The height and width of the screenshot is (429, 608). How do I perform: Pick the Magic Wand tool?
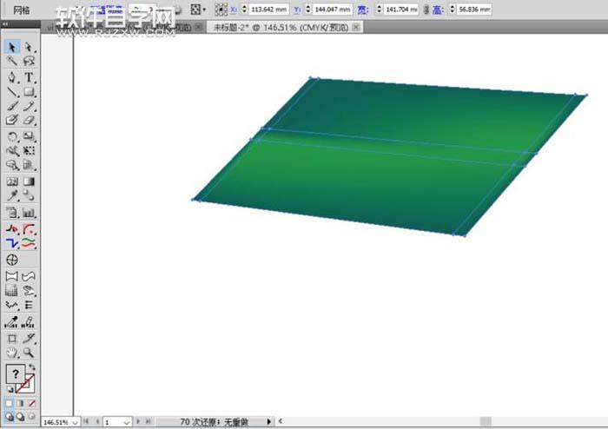tap(12, 62)
